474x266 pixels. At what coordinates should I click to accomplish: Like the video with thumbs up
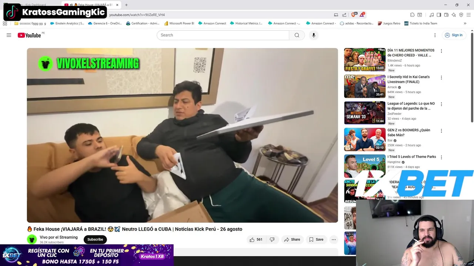click(x=256, y=239)
